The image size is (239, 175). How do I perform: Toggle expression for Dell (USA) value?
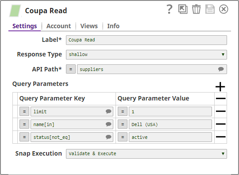[x=123, y=124]
